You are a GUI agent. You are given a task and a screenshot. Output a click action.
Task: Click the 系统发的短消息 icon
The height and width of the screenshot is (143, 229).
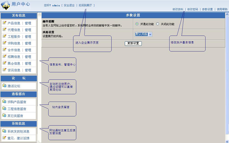click(x=4, y=131)
